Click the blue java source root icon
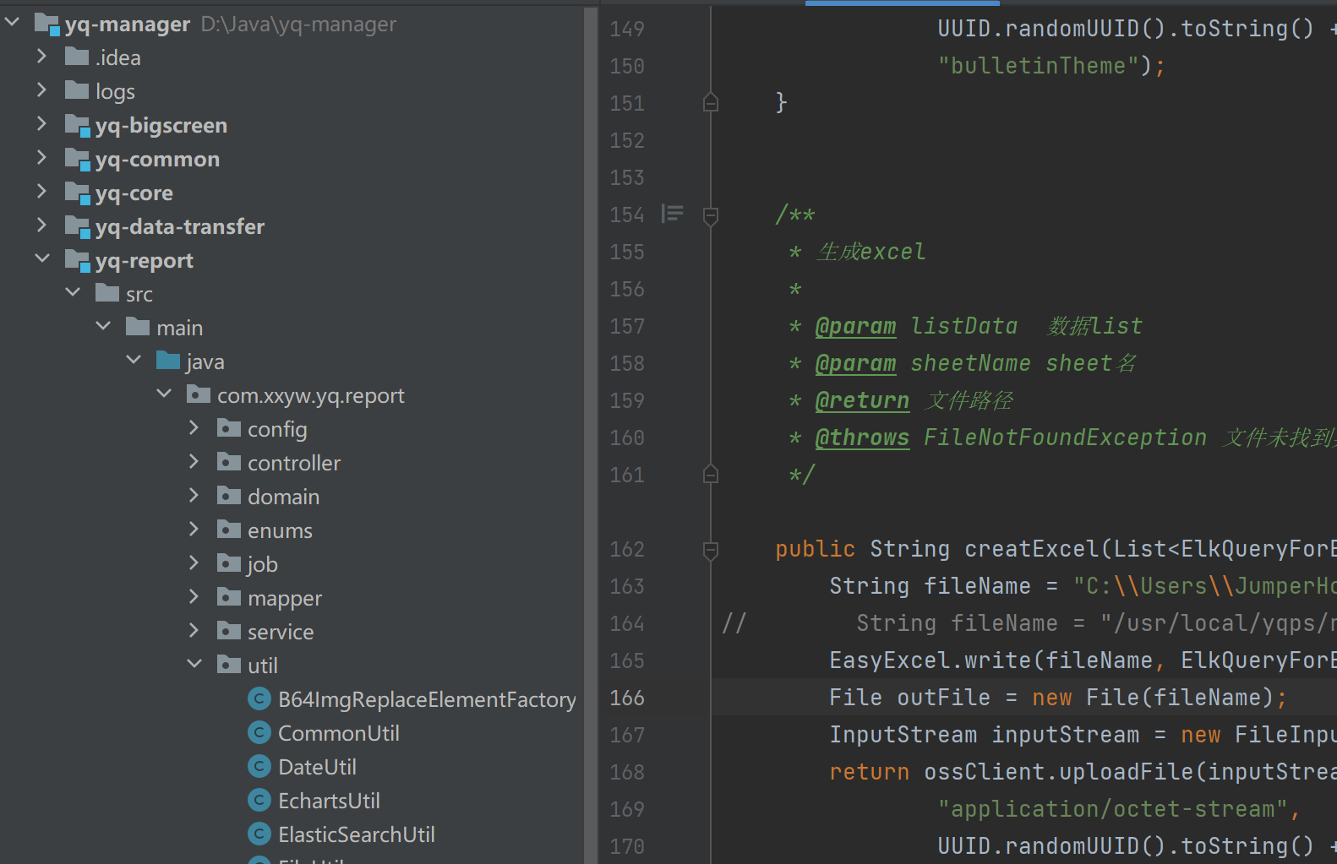Image resolution: width=1337 pixels, height=864 pixels. pos(168,361)
